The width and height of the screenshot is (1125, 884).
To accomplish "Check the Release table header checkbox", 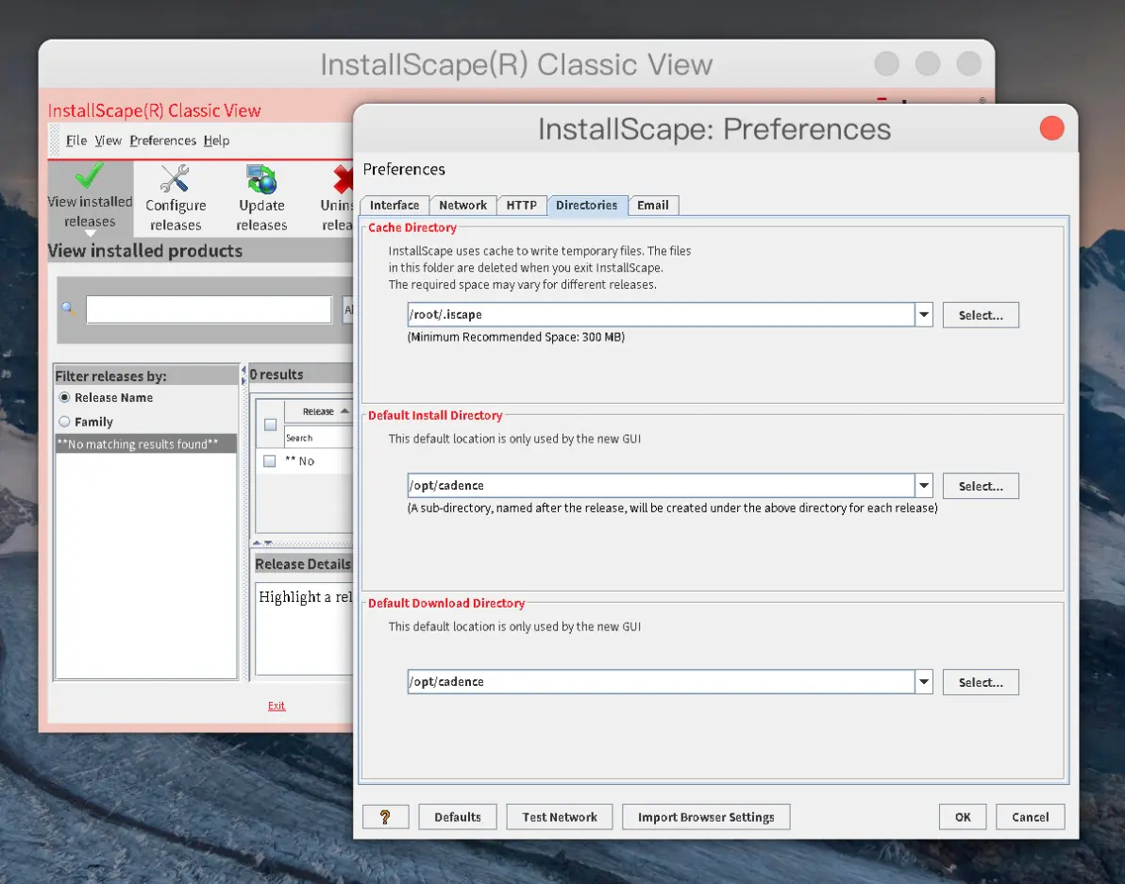I will click(271, 425).
